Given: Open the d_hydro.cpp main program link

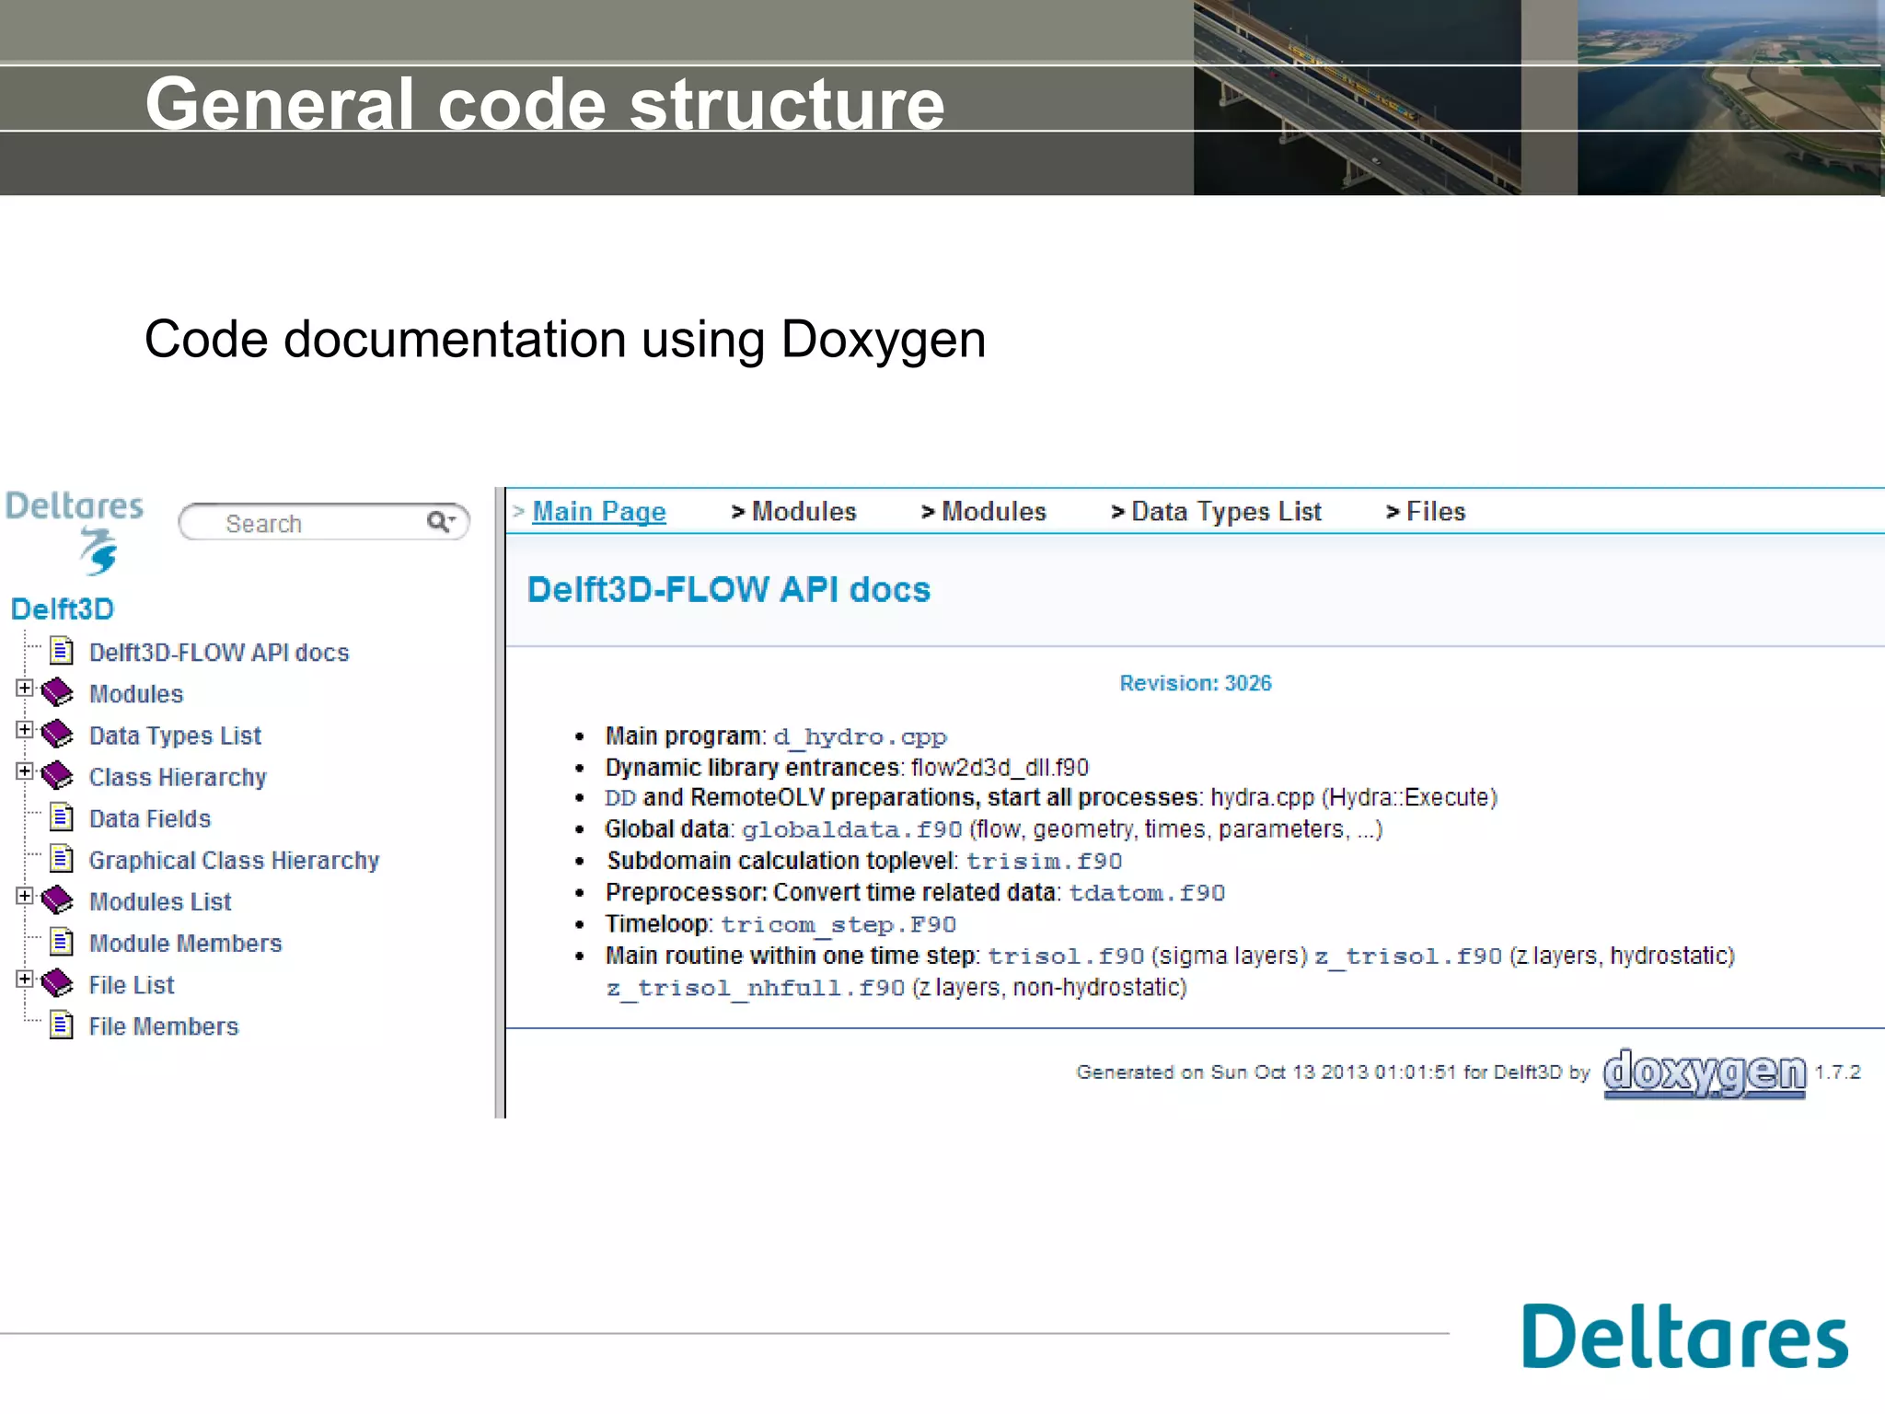Looking at the screenshot, I should tap(860, 736).
